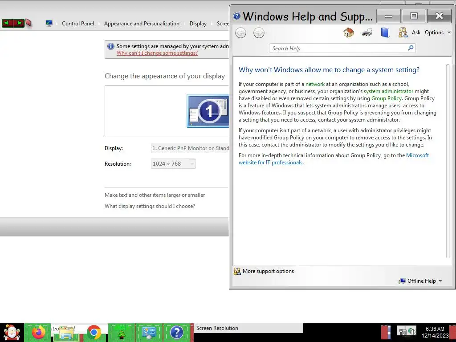Switch to Help and Support taskbar icon
This screenshot has width=456, height=342.
click(177, 333)
